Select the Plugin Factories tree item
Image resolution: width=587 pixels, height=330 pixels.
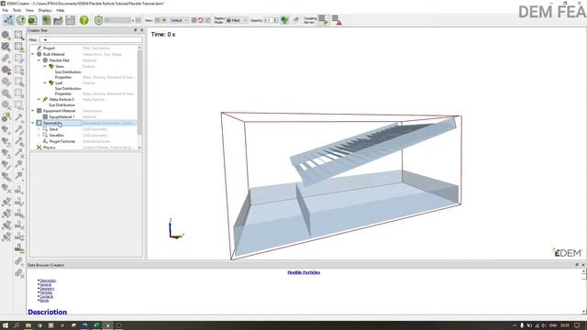(62, 141)
